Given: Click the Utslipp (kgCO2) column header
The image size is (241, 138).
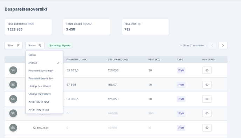Looking at the screenshot, I should [x=118, y=60].
